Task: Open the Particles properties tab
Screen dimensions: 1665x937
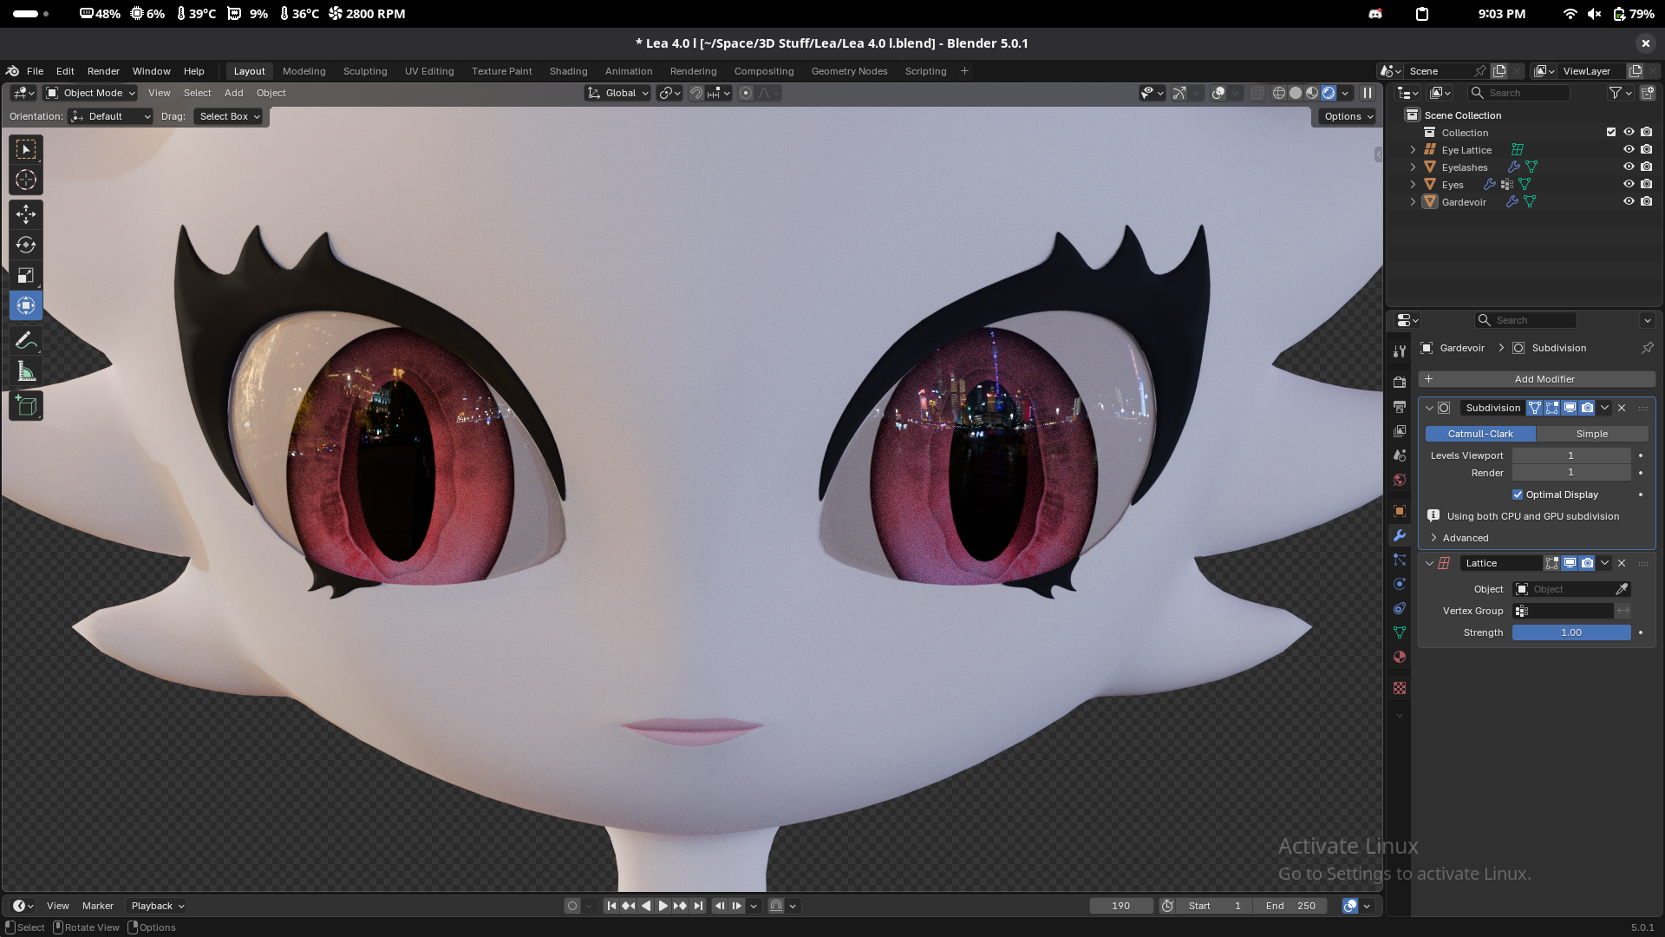Action: click(x=1400, y=560)
